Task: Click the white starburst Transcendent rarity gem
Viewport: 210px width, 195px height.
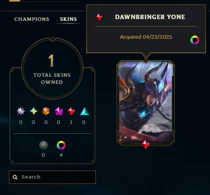Action: coord(21,111)
